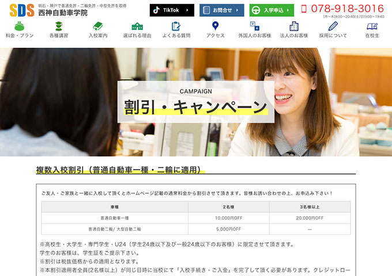Open the 法人のお客様 office building icon
Viewport: 392px width, 276px height.
(x=294, y=26)
